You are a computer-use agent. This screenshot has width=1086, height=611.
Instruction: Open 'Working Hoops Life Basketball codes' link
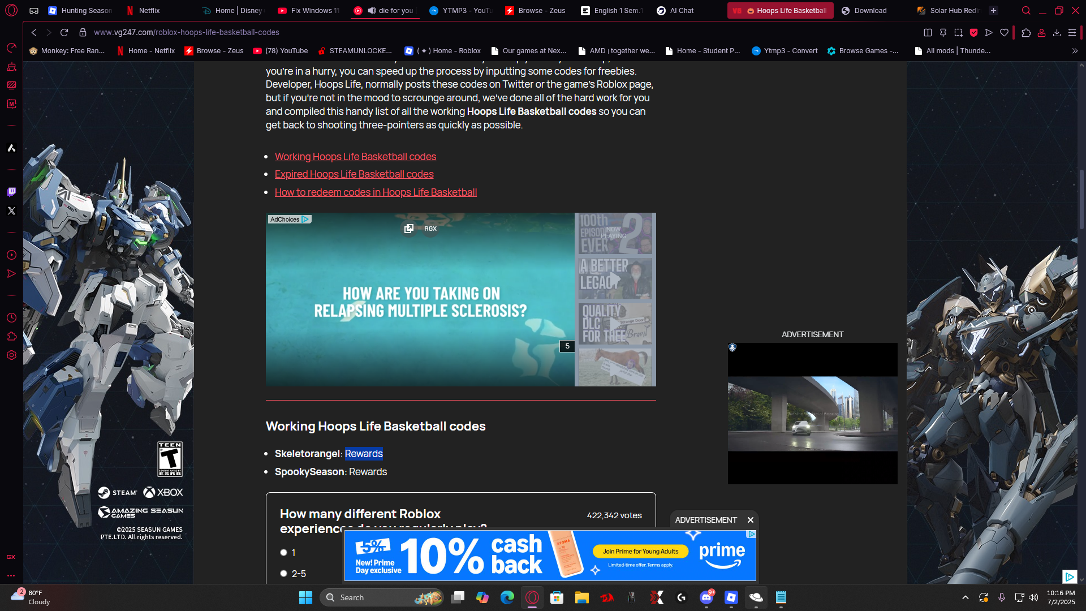click(355, 157)
